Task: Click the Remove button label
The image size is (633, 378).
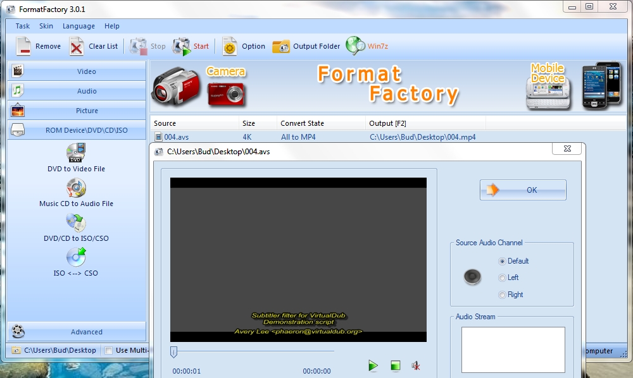Action: [x=48, y=46]
